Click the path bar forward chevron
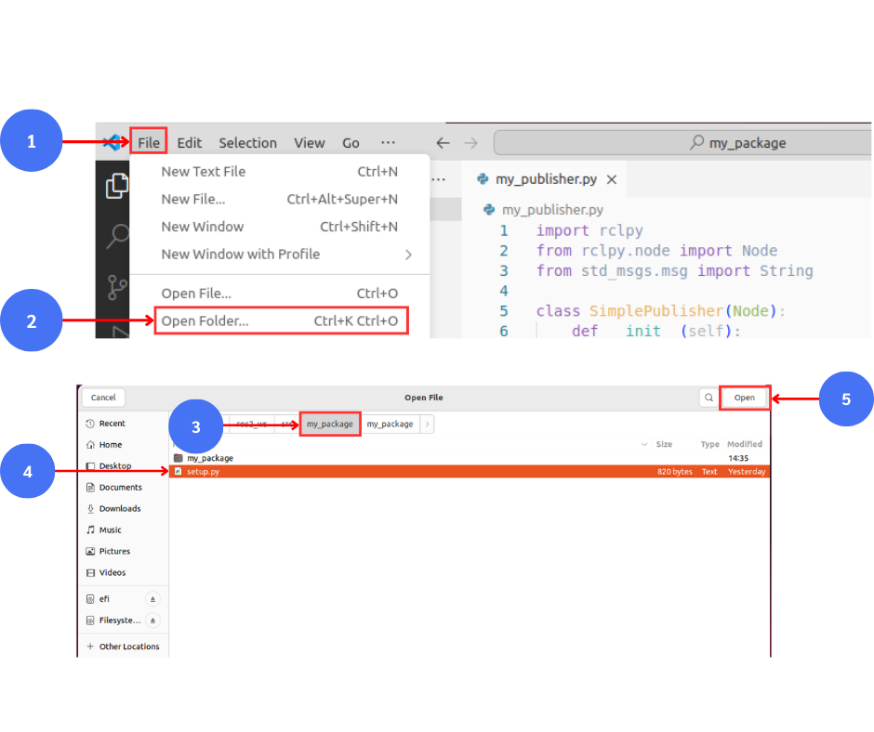 pyautogui.click(x=427, y=424)
